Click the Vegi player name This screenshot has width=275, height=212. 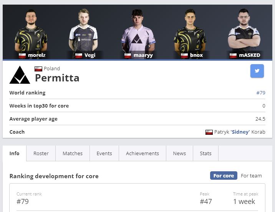click(90, 55)
